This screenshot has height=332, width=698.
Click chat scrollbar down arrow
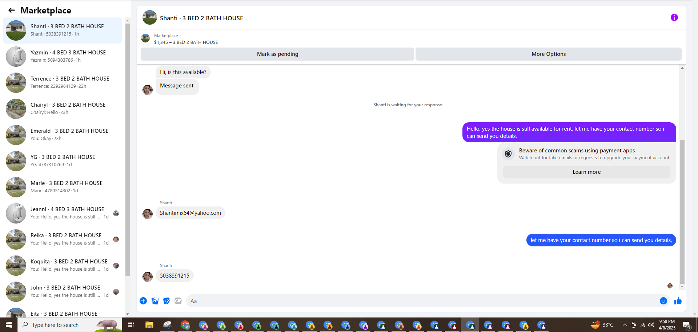tap(682, 287)
